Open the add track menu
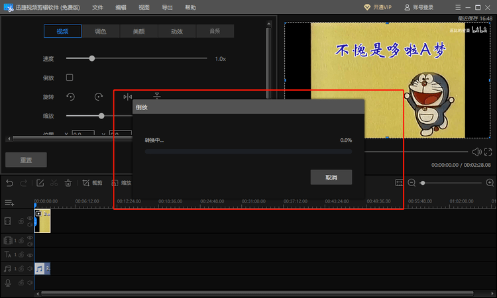This screenshot has width=497, height=298. [9, 203]
